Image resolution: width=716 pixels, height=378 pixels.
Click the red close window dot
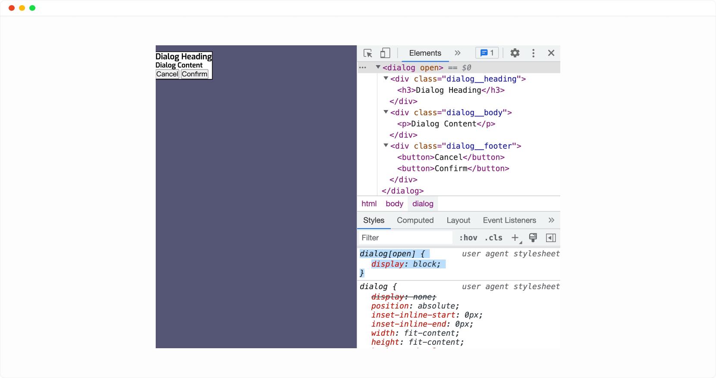click(12, 8)
